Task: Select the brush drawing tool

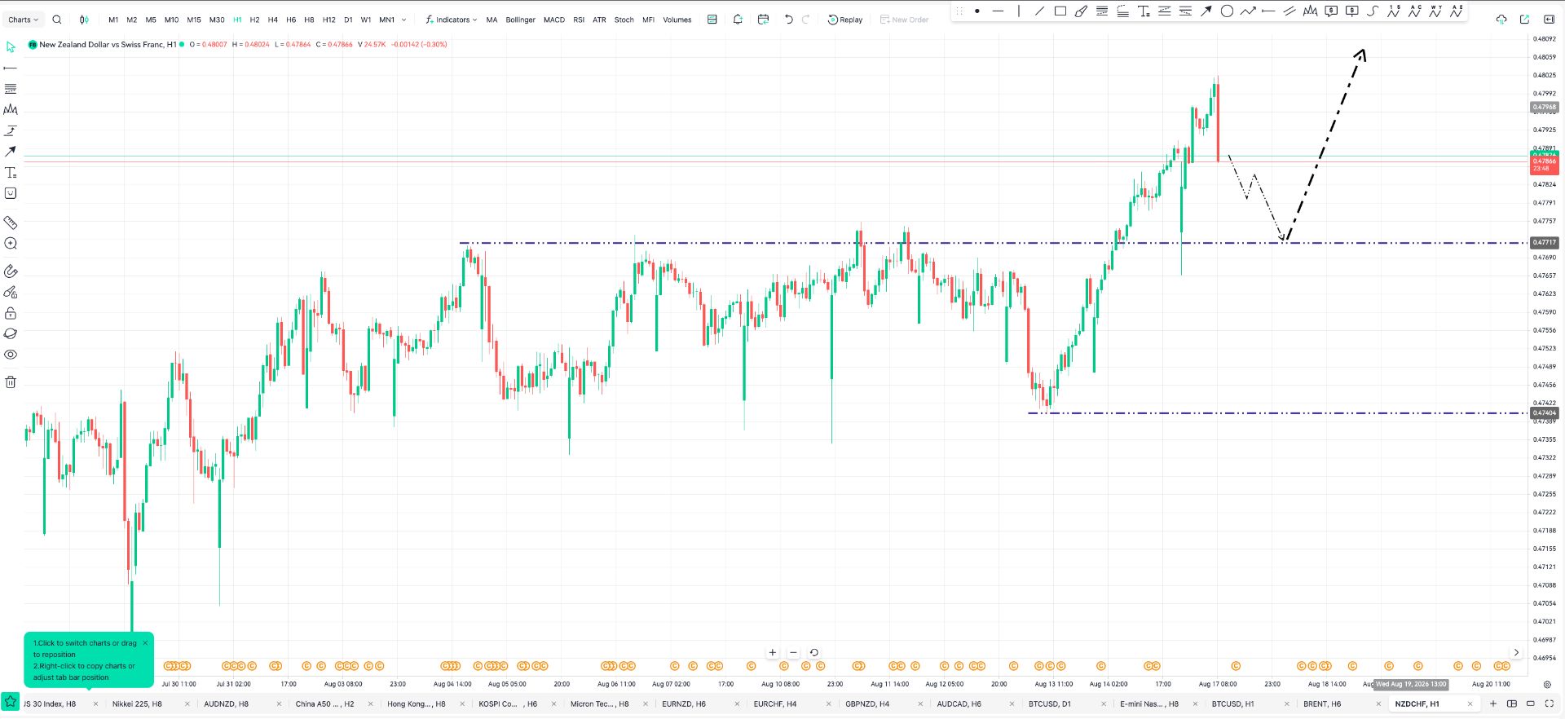Action: tap(1081, 11)
